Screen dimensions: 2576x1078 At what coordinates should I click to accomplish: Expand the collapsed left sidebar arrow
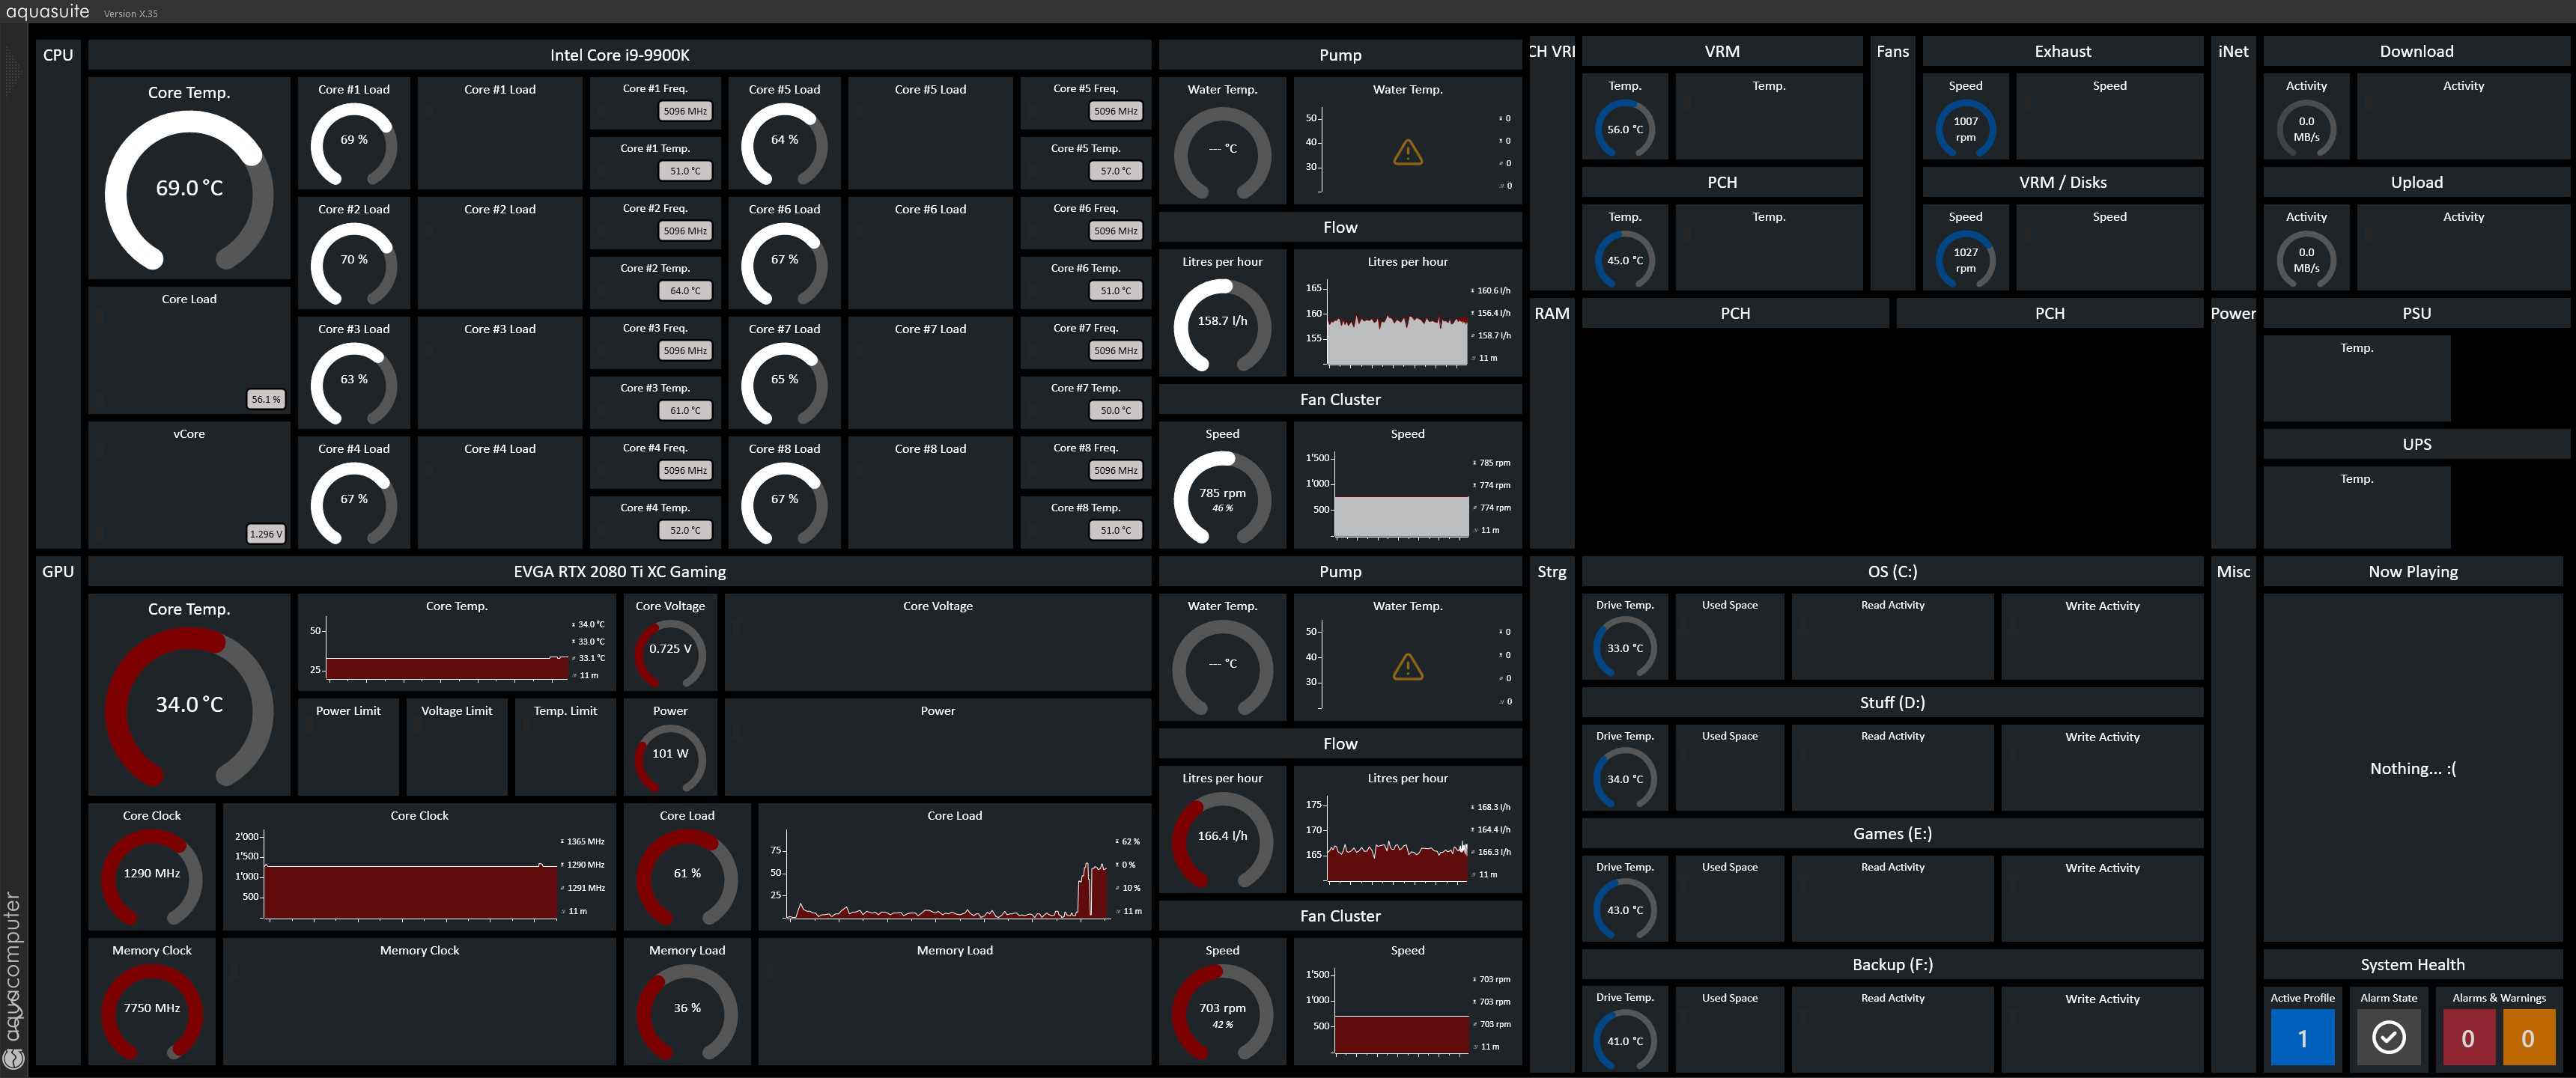pyautogui.click(x=13, y=72)
